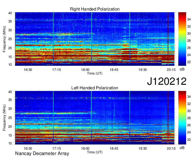The image size is (194, 157).
Task: Click "Time (UT)" label under Left Handed plot
Action: click(x=95, y=152)
